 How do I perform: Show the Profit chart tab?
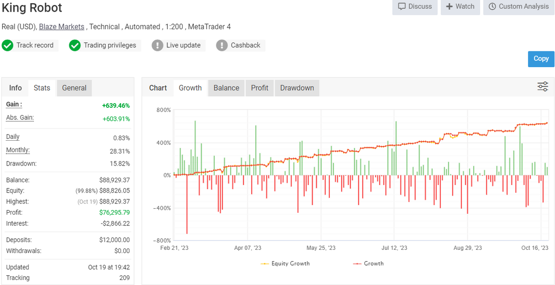pos(259,88)
